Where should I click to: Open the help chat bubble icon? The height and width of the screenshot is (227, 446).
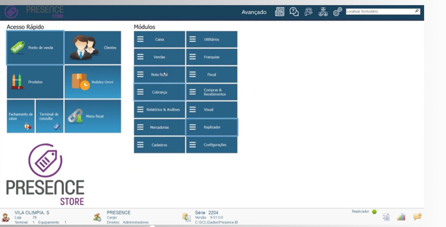tap(294, 12)
